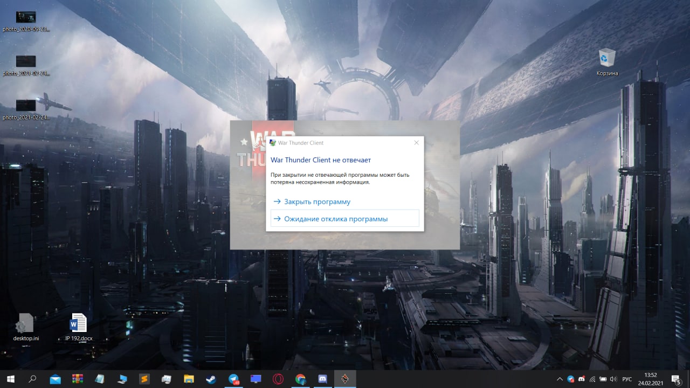Launch Opera browser from taskbar

click(278, 379)
